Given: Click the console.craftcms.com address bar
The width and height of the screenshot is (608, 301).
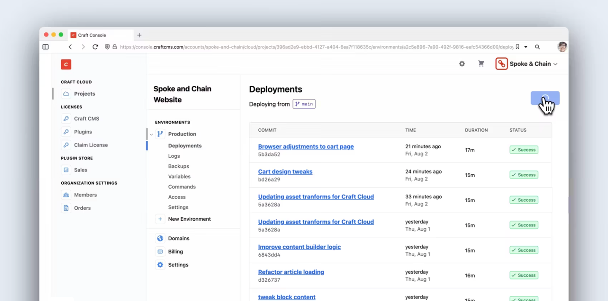Looking at the screenshot, I should [x=317, y=47].
